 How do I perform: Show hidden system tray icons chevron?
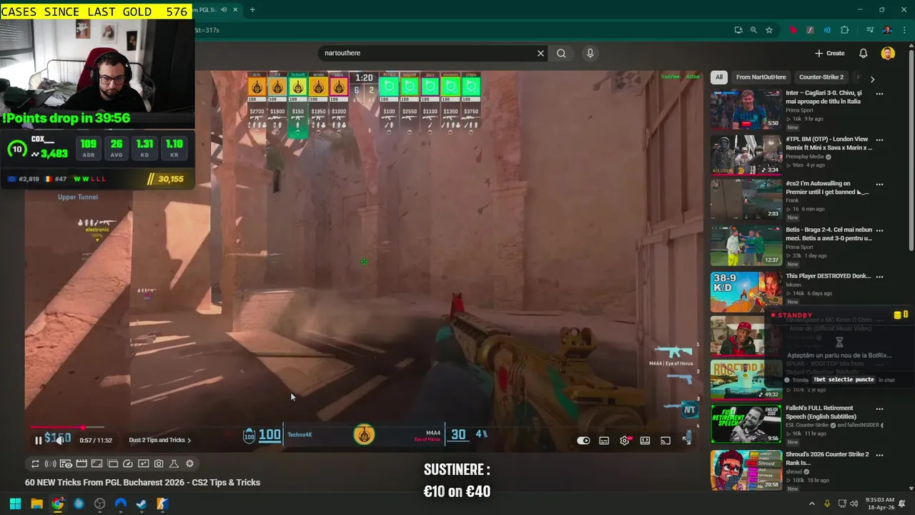coord(811,504)
